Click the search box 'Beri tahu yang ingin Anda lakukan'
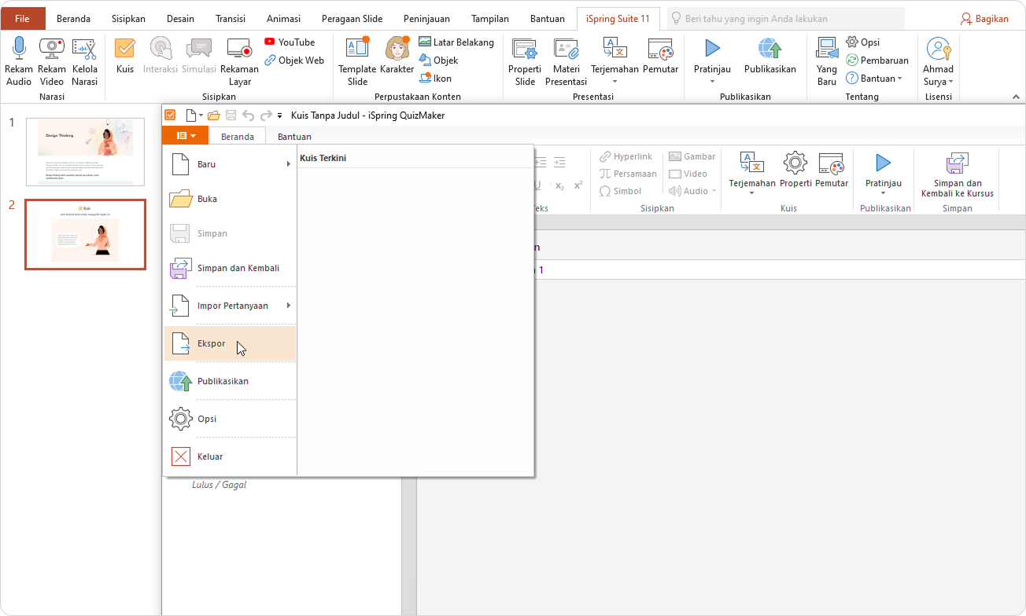The image size is (1026, 616). pos(785,19)
